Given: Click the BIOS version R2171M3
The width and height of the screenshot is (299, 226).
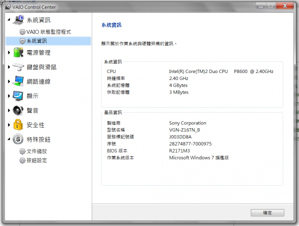Looking at the screenshot, I should click(x=179, y=151).
